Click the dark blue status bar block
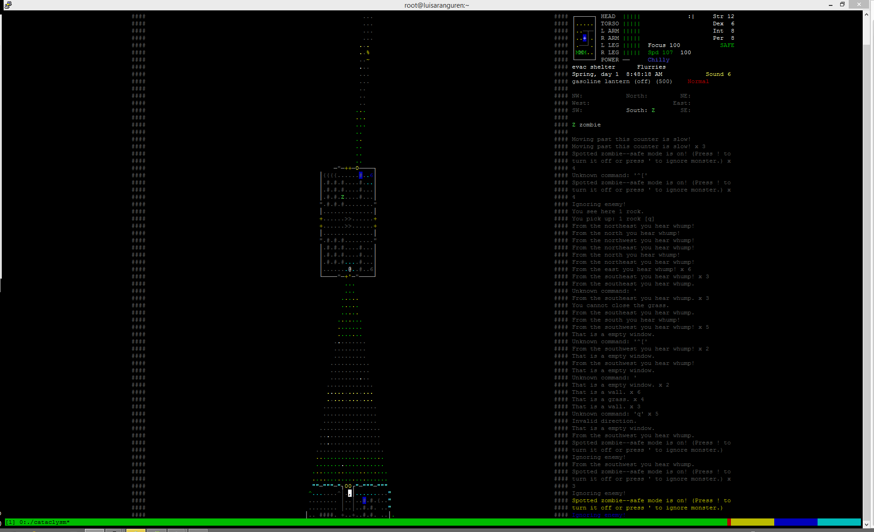Screen dimensions: 874x532 coord(795,522)
